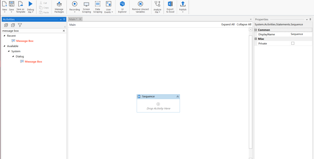
Task: Open the New dropdown arrow
Action: click(x=5, y=12)
